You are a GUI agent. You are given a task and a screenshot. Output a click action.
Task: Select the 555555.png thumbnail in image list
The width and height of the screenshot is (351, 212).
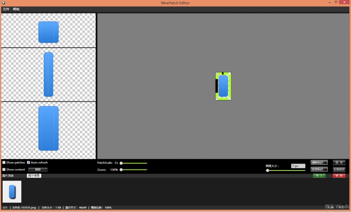(x=12, y=191)
